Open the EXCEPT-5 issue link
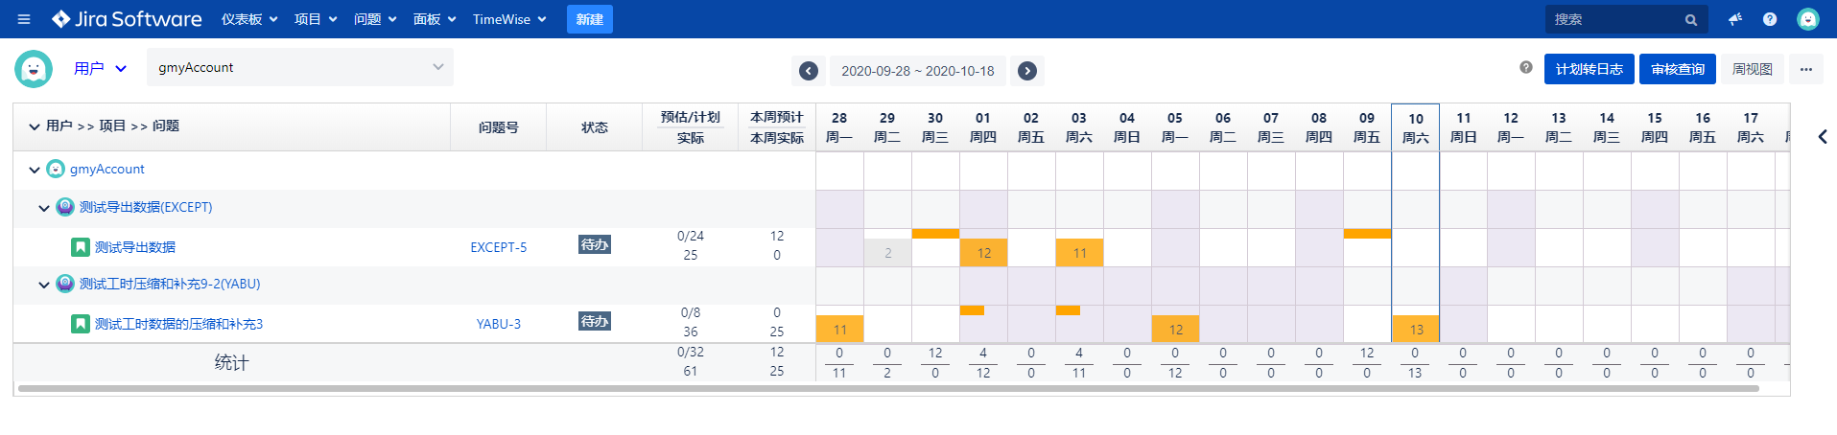 click(x=498, y=247)
